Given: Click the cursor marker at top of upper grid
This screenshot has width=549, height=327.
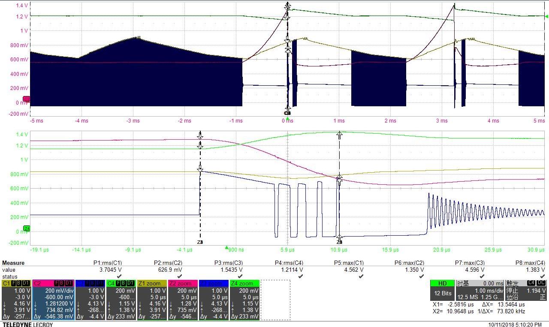Looking at the screenshot, I should (x=288, y=7).
